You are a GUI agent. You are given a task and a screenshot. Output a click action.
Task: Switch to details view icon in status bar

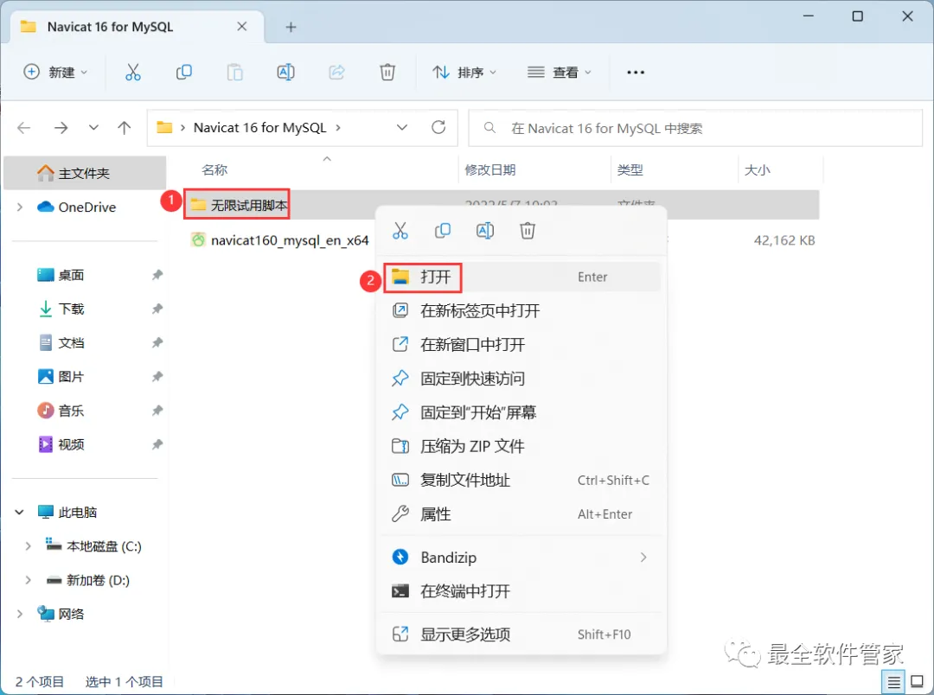[x=893, y=681]
